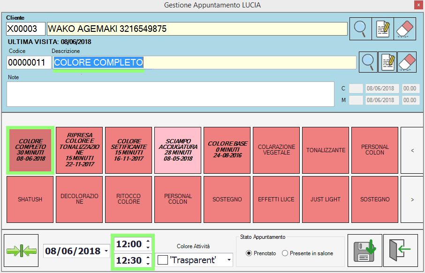The width and height of the screenshot is (425, 273).
Task: Decrease the 12:30 end time
Action: 148,264
